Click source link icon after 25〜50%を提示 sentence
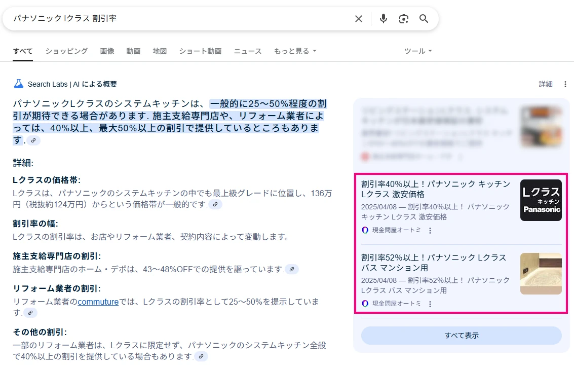Screen dimensions: 574x368 click(30, 313)
